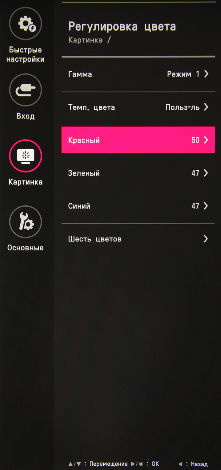Select the Темп. цвета menu row
The height and width of the screenshot is (470, 221).
[x=138, y=107]
